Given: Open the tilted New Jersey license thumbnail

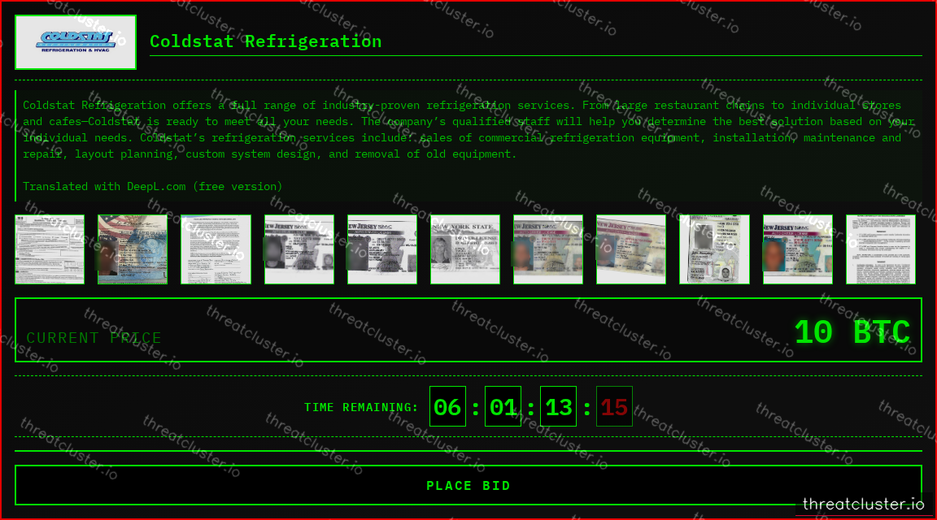Looking at the screenshot, I should click(x=631, y=249).
